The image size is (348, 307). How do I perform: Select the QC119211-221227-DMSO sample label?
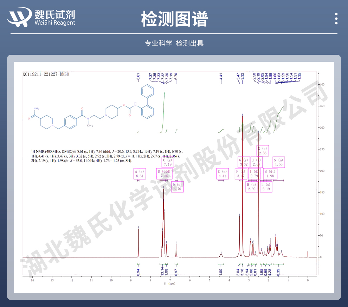pos(46,74)
